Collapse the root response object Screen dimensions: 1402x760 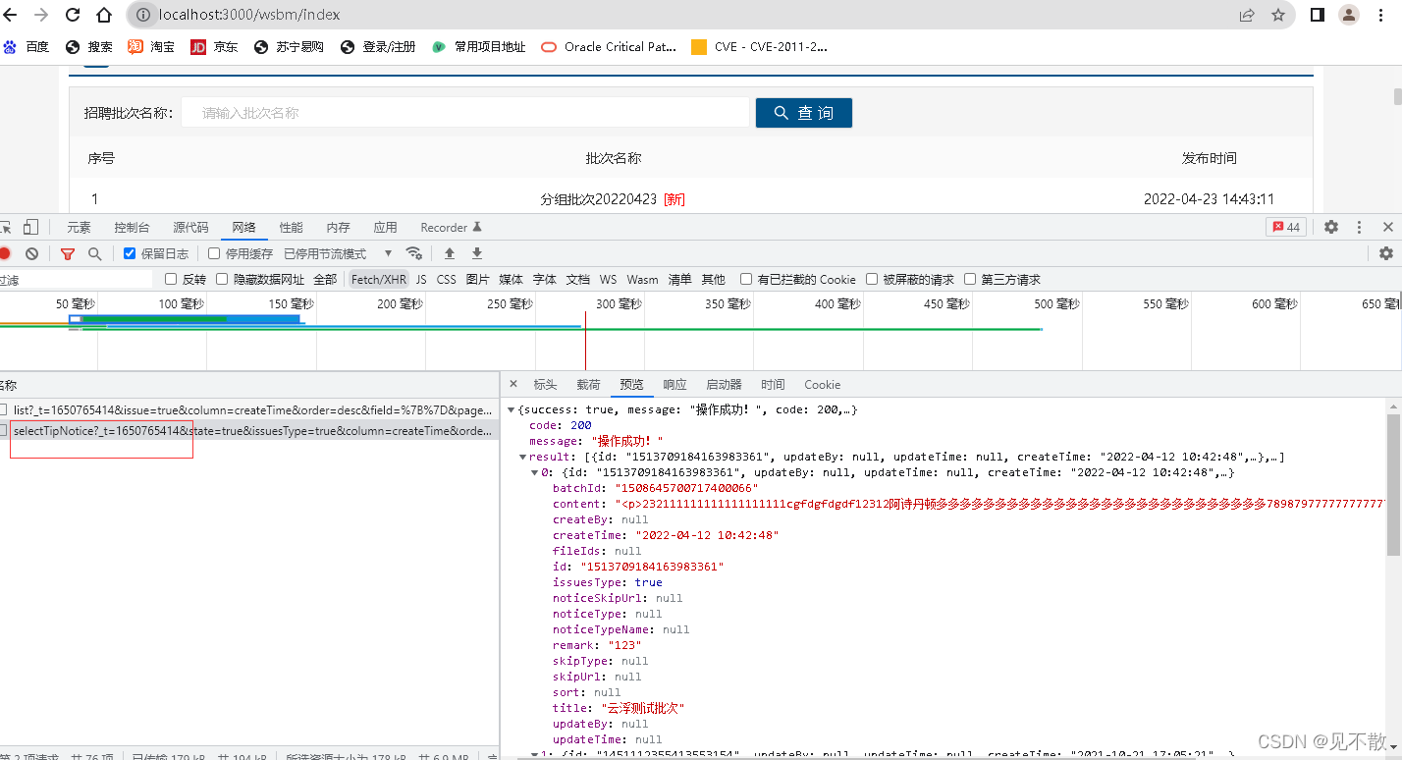click(511, 409)
